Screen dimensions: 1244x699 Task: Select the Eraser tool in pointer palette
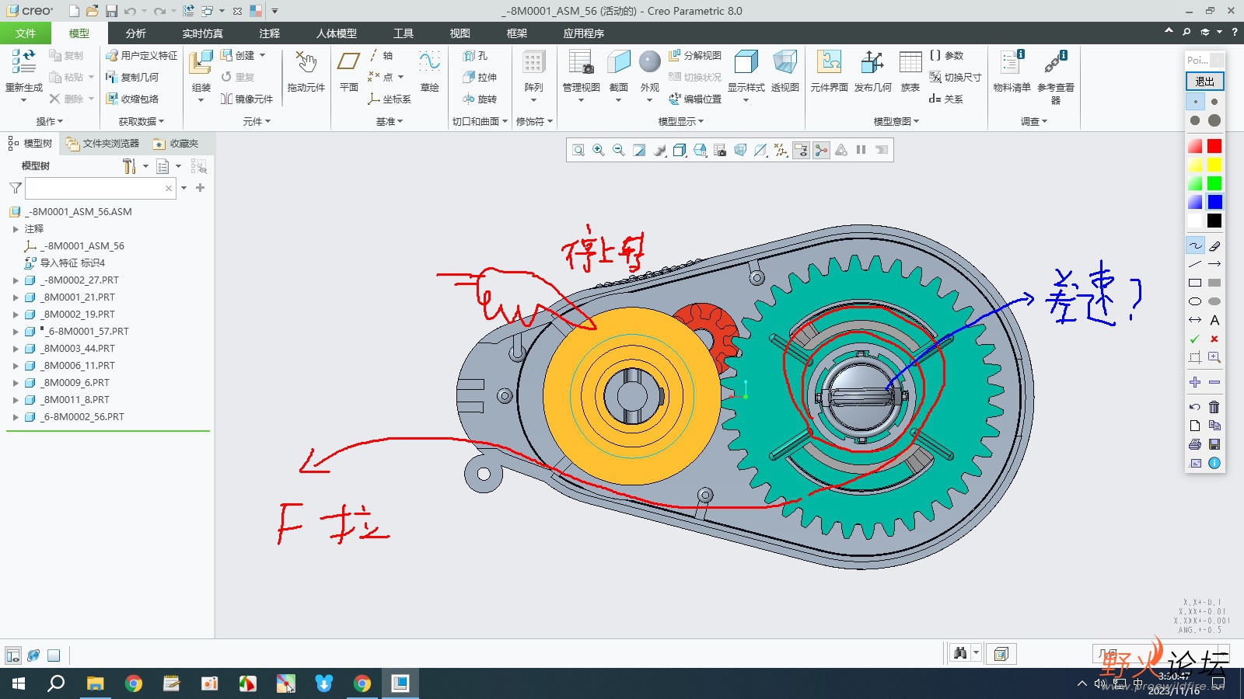pos(1214,245)
